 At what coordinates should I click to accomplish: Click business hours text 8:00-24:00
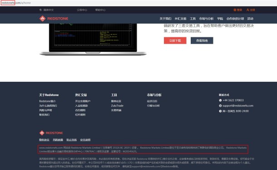236,111
